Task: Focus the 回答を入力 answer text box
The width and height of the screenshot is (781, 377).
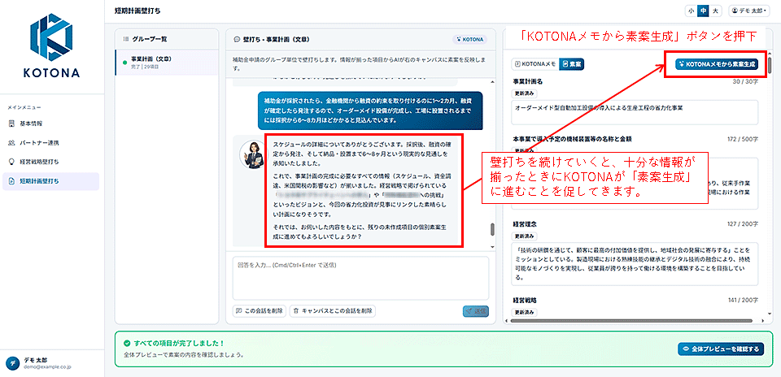Action: tap(360, 279)
